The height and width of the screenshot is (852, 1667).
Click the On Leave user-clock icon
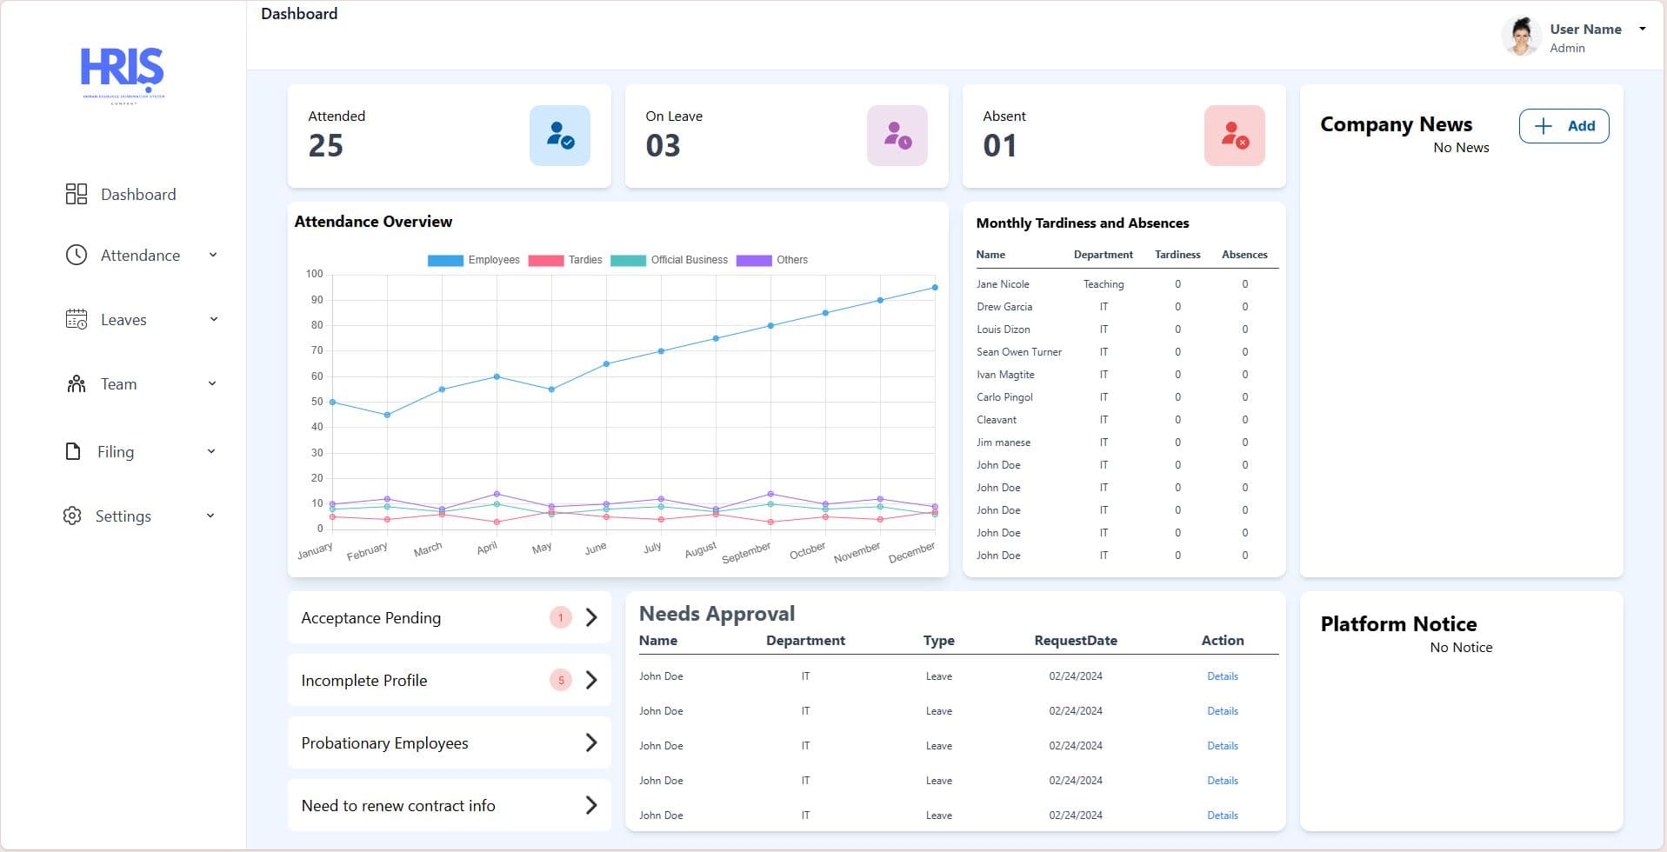[x=897, y=136]
